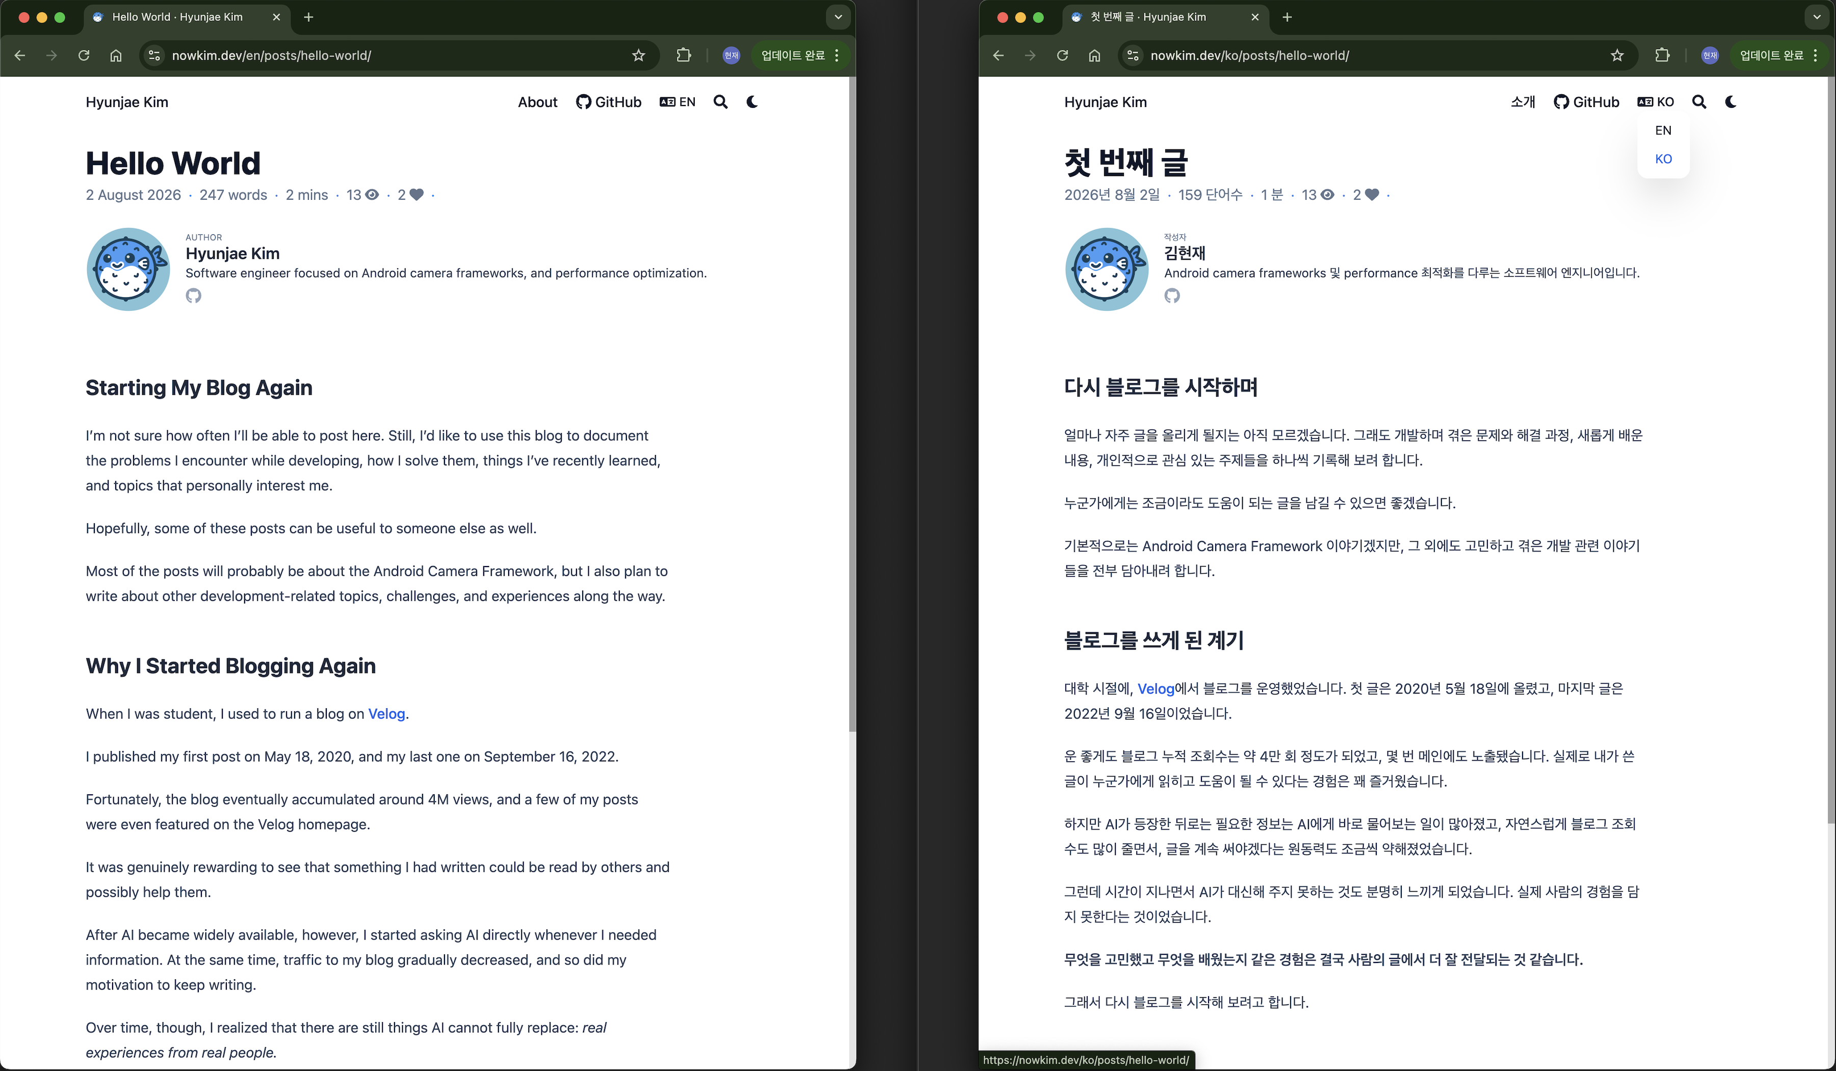Open Velog link in Korean post

point(1156,688)
